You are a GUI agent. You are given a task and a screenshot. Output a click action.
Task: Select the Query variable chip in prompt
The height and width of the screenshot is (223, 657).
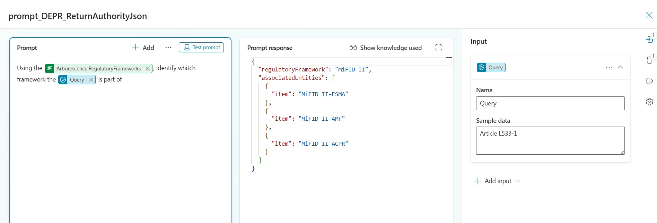[77, 80]
